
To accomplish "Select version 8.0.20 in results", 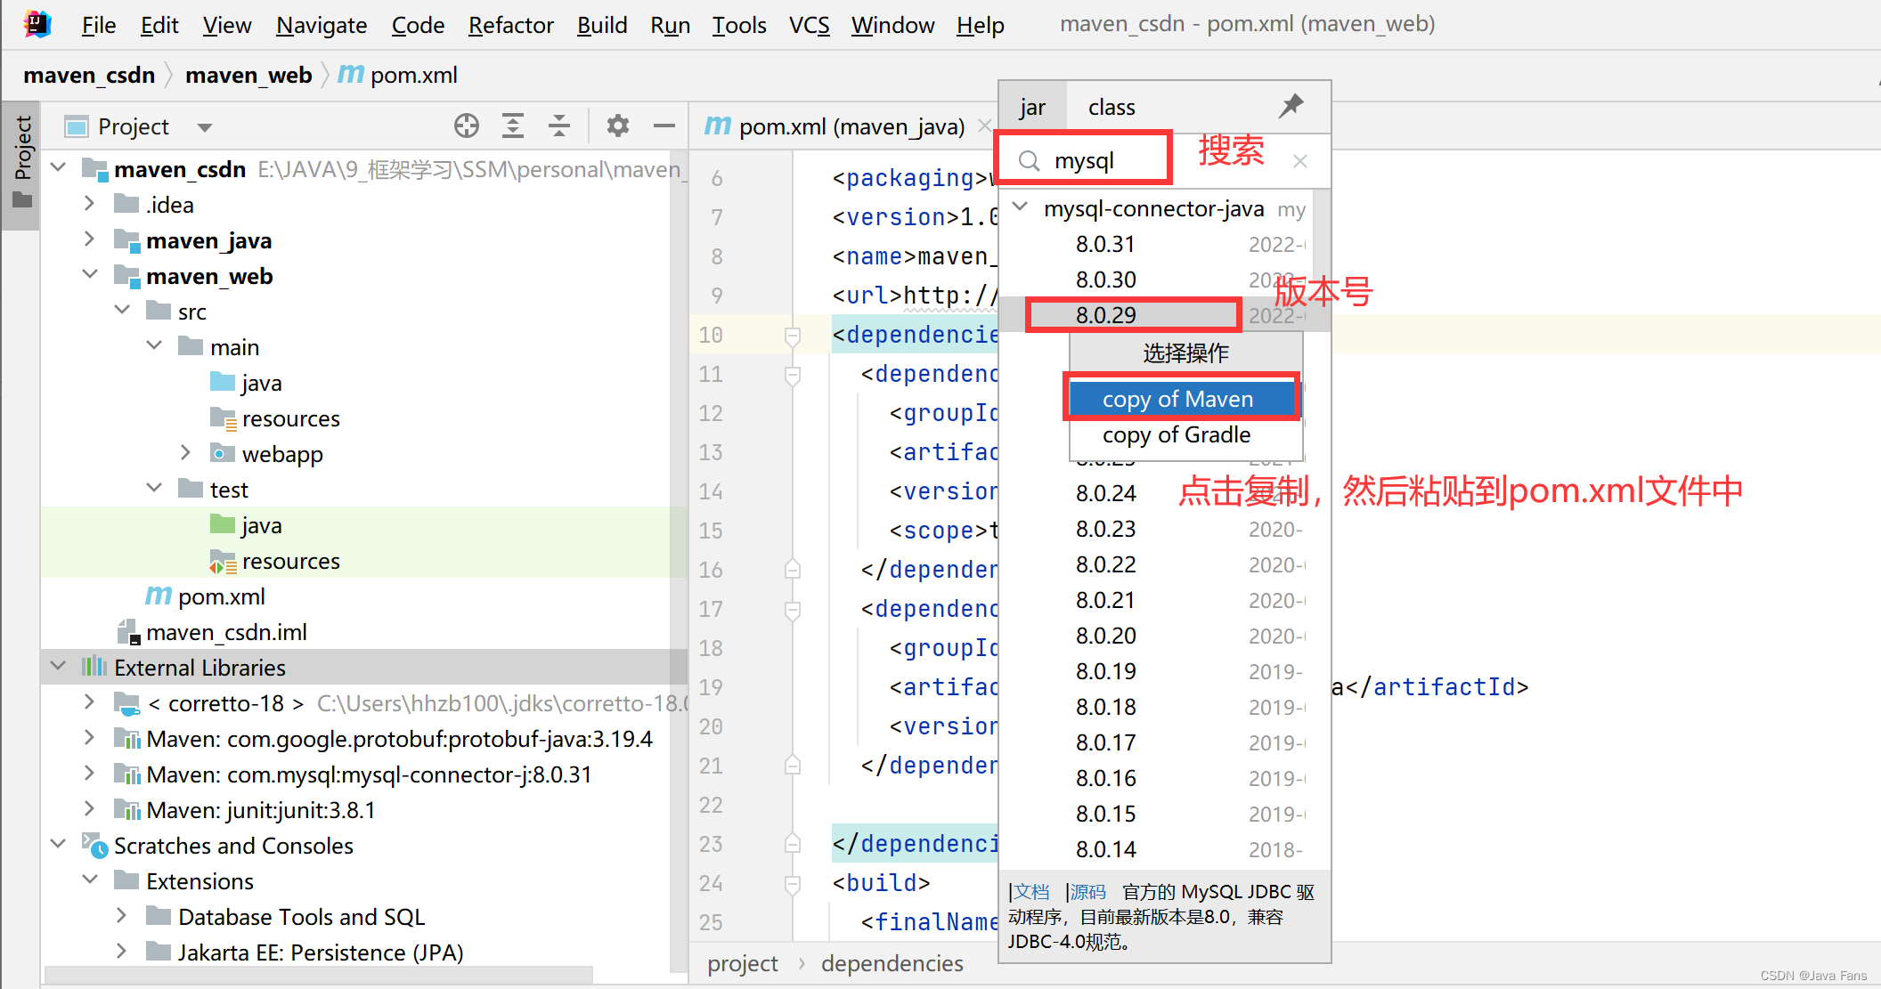I will 1156,636.
